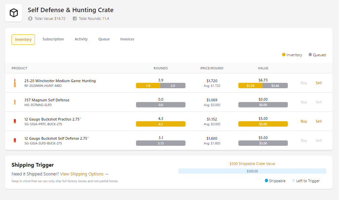Click the crate box icon
Viewport: 339px width, 200px height.
pos(13,13)
